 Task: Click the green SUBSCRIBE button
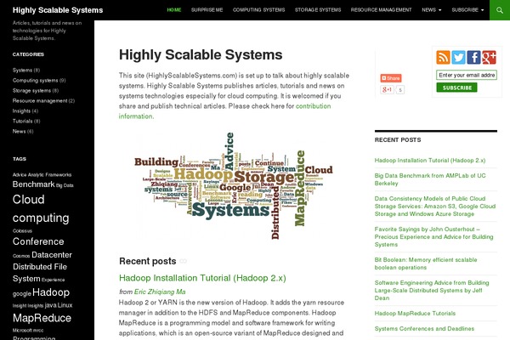[456, 88]
